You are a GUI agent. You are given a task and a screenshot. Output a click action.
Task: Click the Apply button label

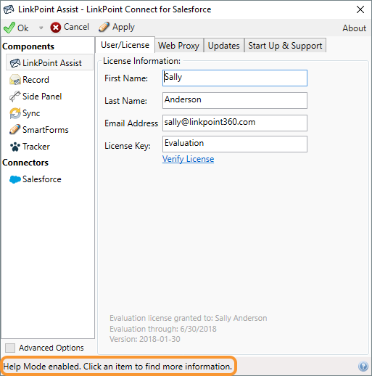coord(123,28)
